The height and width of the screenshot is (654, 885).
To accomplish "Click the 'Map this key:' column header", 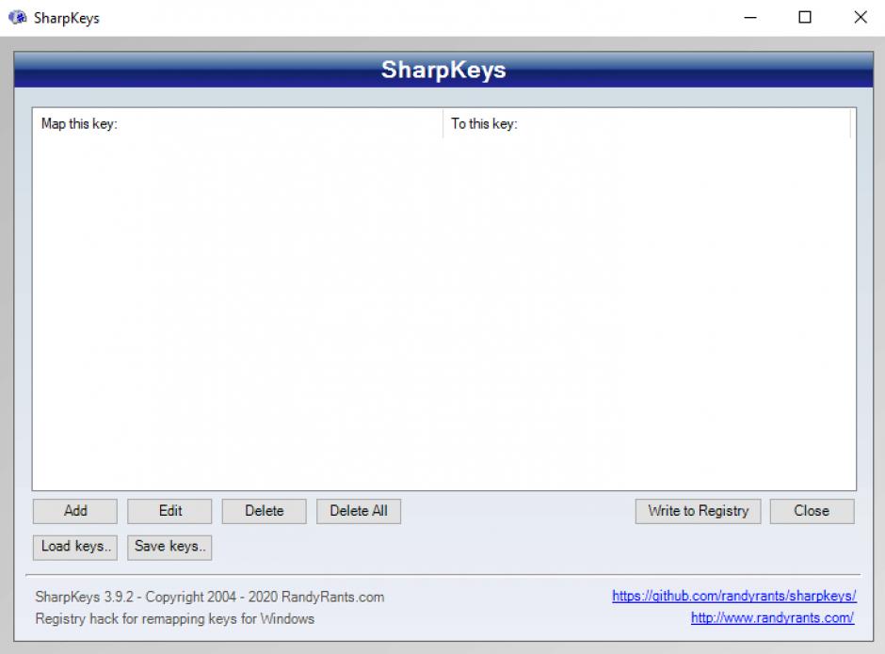I will pyautogui.click(x=237, y=124).
